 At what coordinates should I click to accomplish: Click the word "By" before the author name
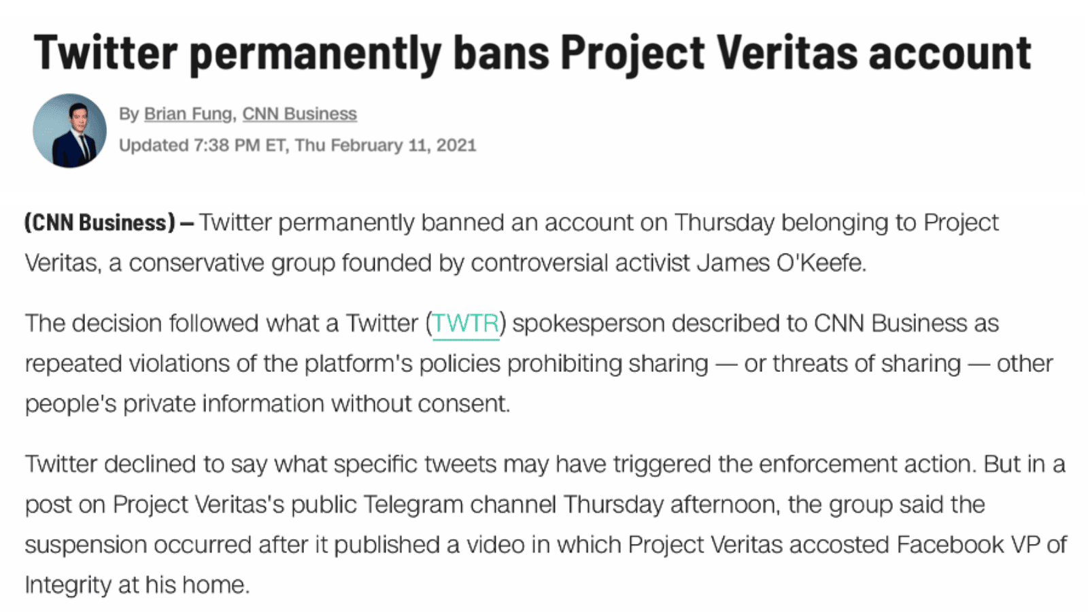point(129,114)
